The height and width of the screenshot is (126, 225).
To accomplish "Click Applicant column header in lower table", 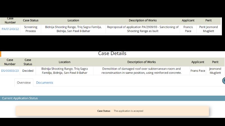I will click(198, 62).
